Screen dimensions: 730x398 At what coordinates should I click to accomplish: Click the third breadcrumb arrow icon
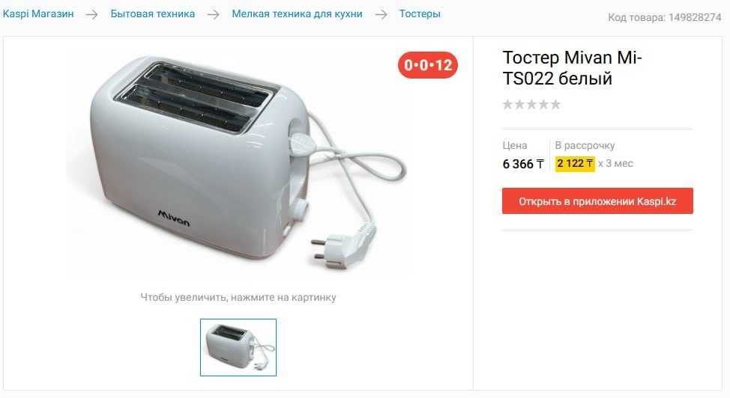381,14
